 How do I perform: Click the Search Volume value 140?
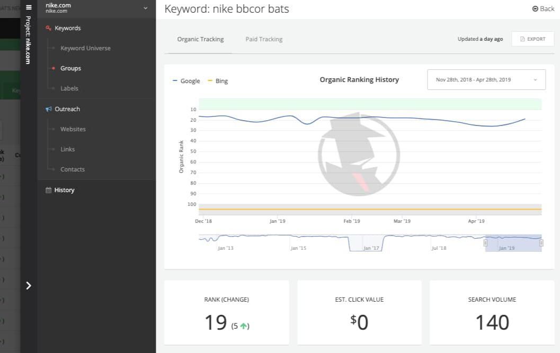click(492, 322)
